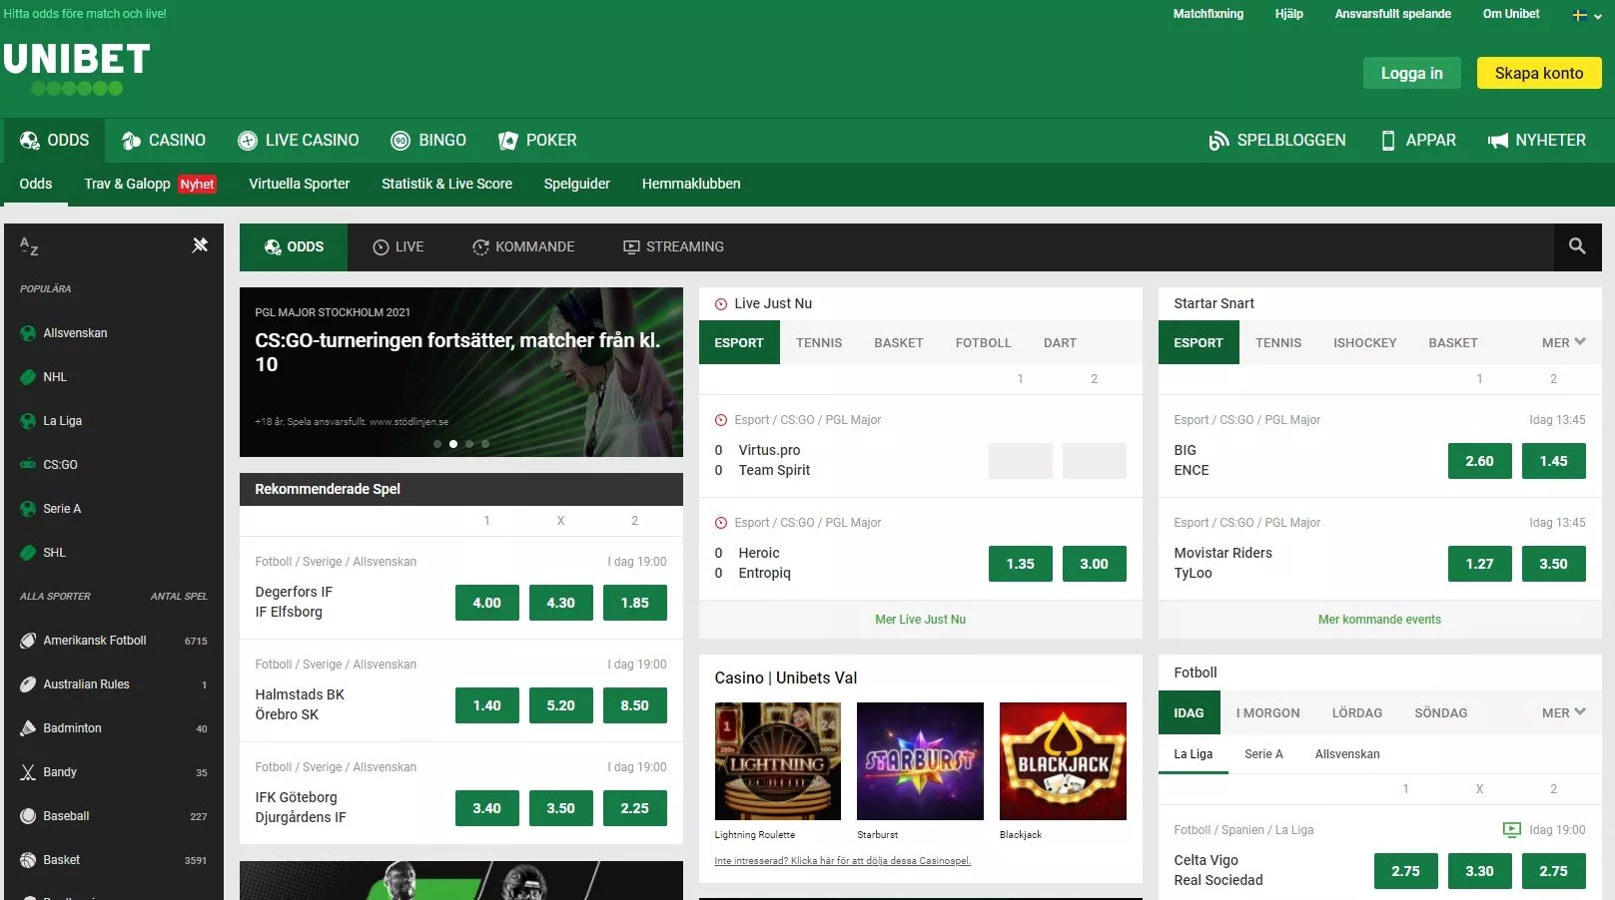Bet 3.30 draw Celta Vigo match

coord(1480,871)
